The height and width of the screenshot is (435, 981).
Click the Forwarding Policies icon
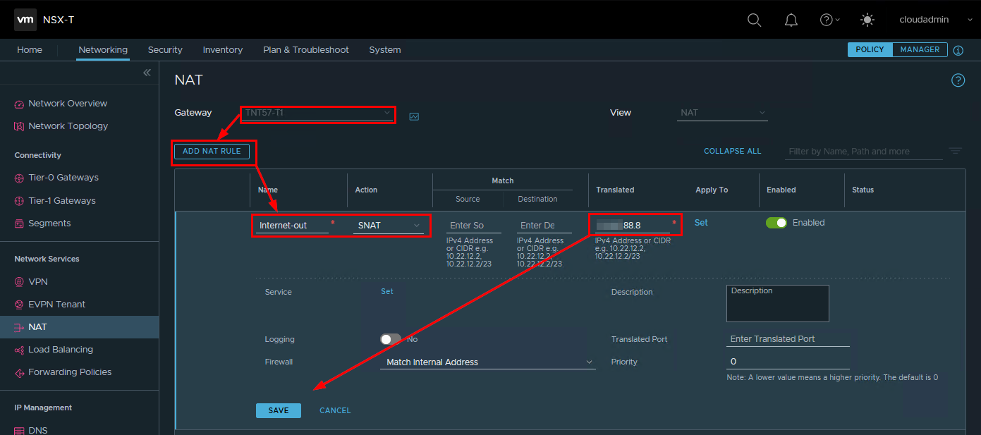point(19,372)
